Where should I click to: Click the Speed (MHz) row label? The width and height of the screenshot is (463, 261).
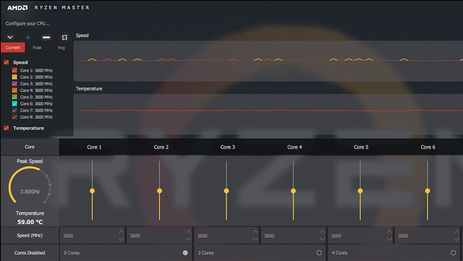30,236
